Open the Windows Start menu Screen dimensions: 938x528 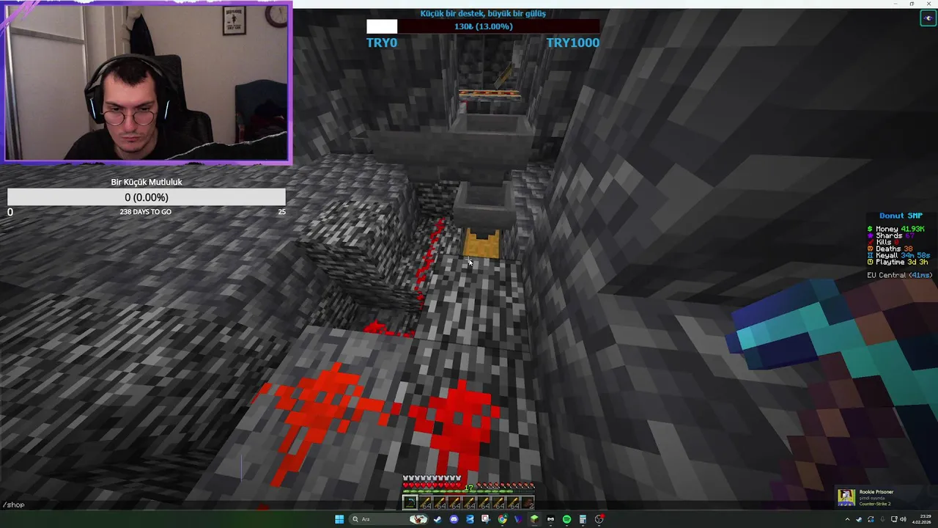(x=339, y=519)
